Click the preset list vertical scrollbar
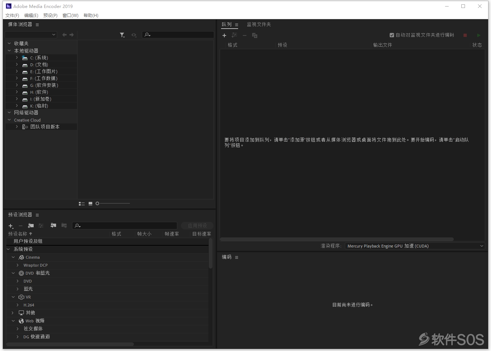This screenshot has width=491, height=351. point(211,253)
